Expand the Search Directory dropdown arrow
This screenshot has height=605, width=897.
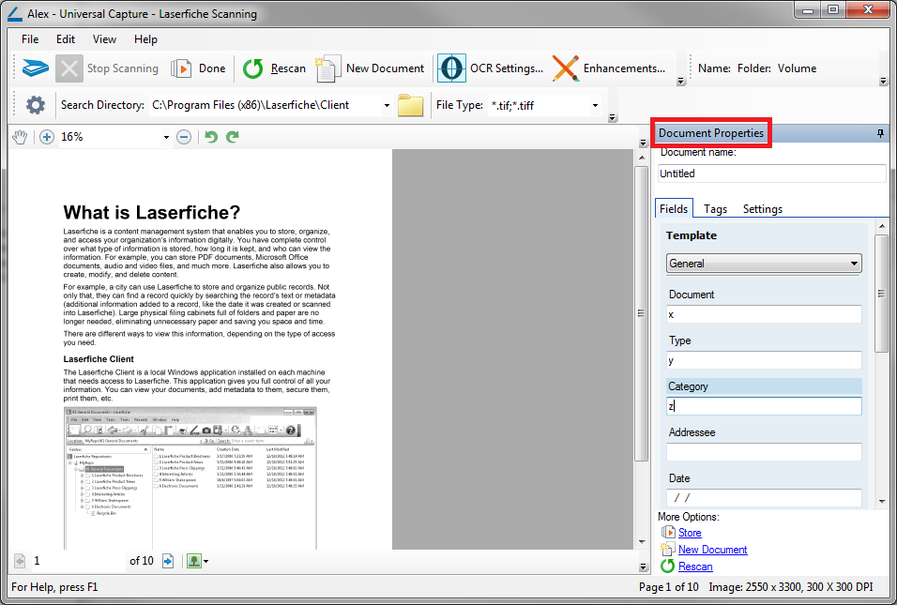387,106
